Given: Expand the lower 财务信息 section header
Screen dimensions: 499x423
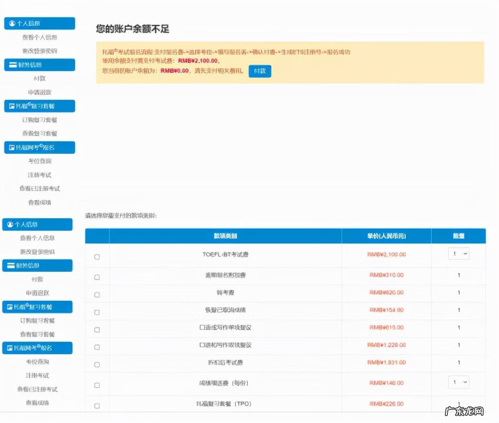Looking at the screenshot, I should tap(37, 265).
